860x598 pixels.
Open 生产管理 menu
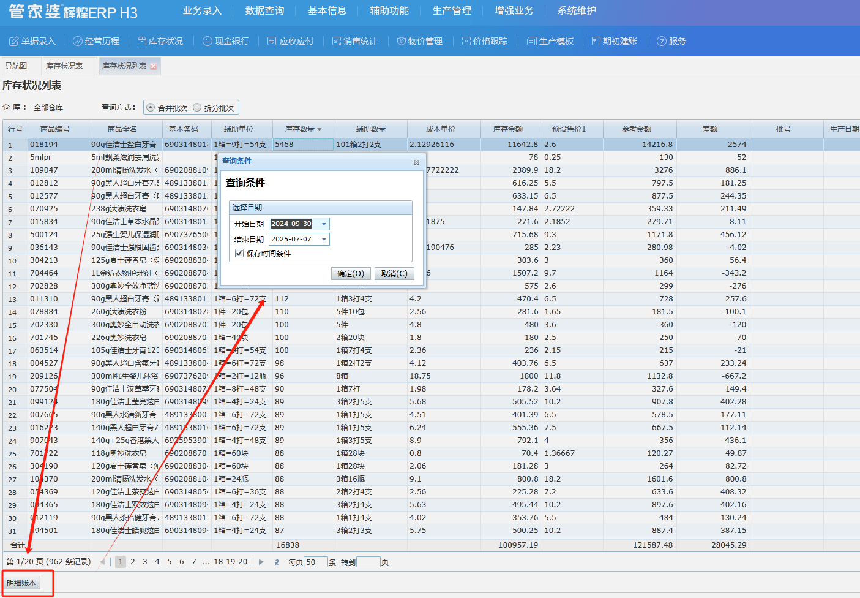[452, 10]
